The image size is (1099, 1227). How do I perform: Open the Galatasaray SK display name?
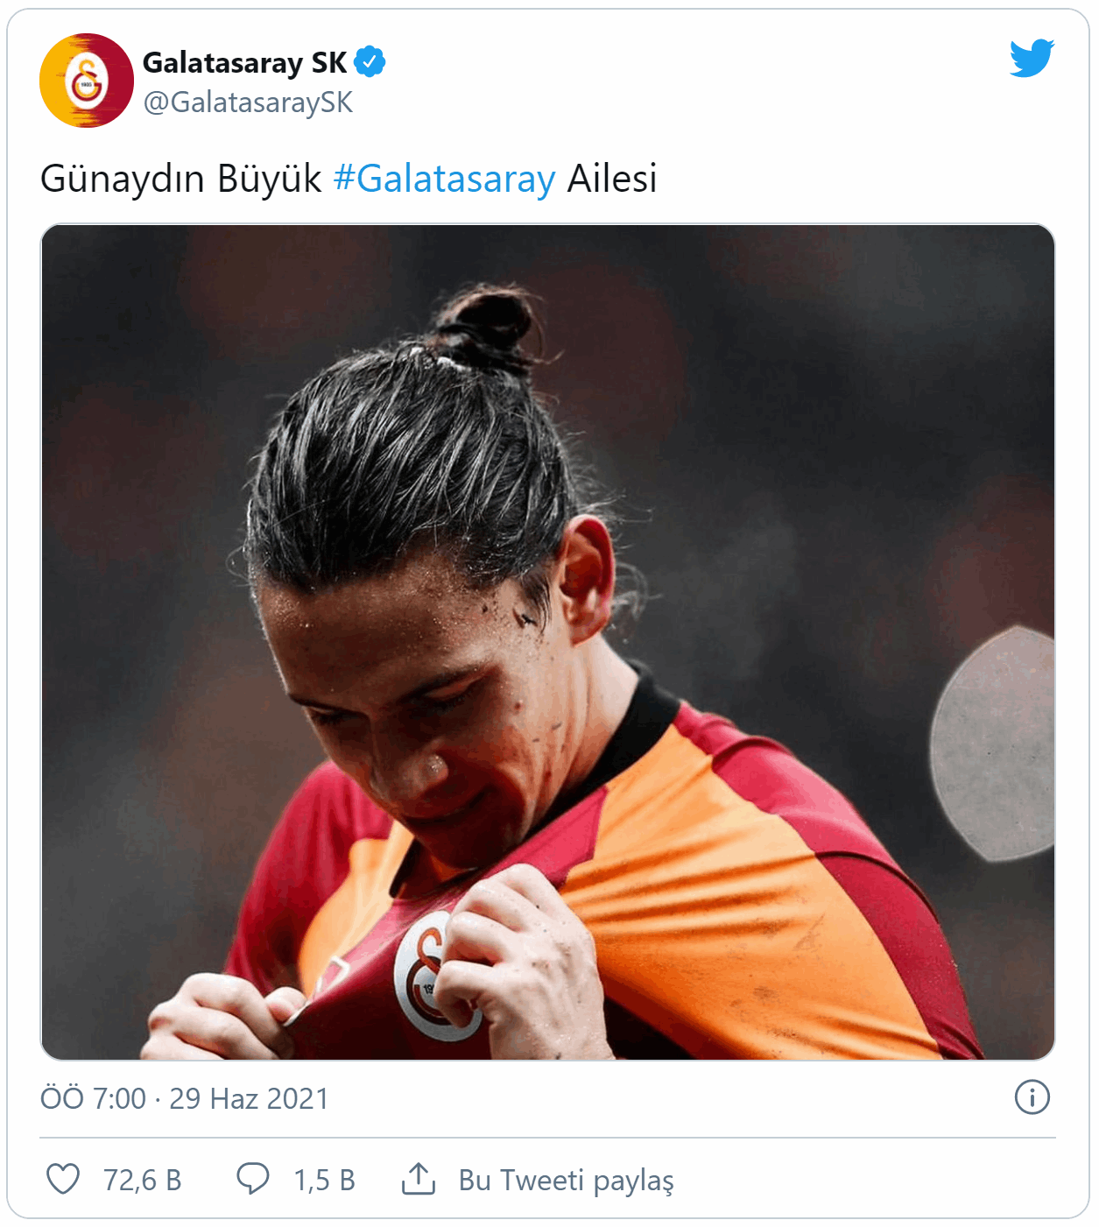[x=245, y=63]
